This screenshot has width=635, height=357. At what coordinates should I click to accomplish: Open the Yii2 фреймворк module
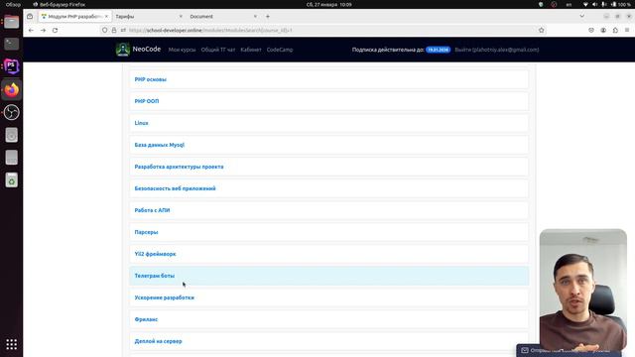coord(328,254)
